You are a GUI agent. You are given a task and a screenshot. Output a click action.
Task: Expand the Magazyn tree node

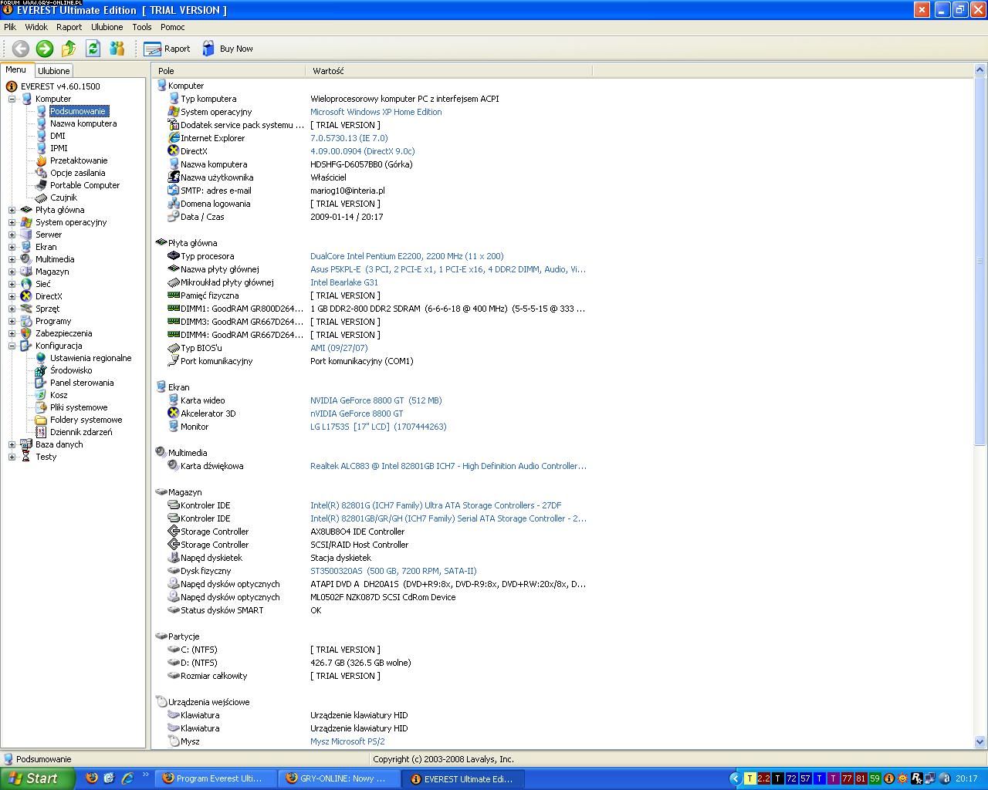pos(12,272)
